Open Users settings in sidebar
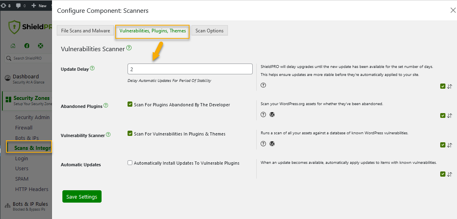The height and width of the screenshot is (219, 457). [22, 169]
